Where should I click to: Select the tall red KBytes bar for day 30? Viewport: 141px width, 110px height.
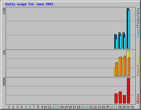coord(128,91)
